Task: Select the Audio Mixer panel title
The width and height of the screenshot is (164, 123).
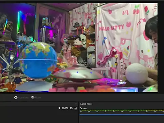Action: point(86,104)
